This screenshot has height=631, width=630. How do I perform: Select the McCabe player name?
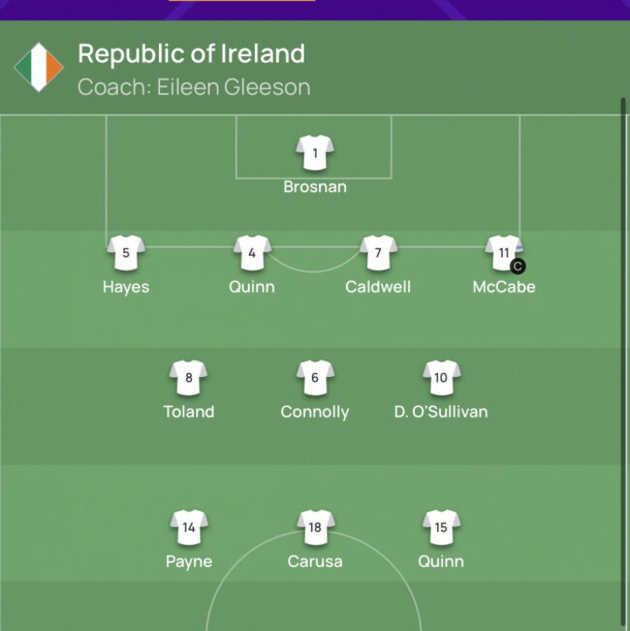[x=504, y=287]
